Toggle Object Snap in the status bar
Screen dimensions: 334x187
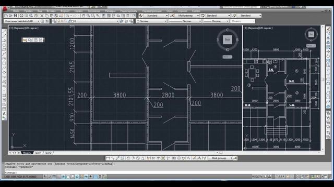tap(68, 177)
